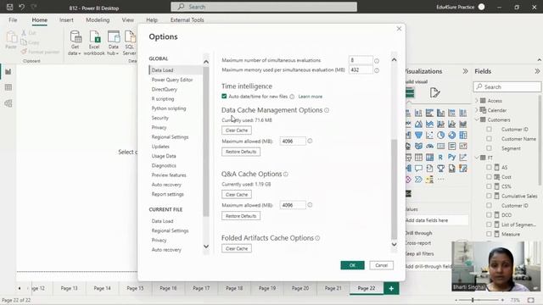543x305 pixels.
Task: Check the CS% measure checkbox
Action: click(489, 186)
